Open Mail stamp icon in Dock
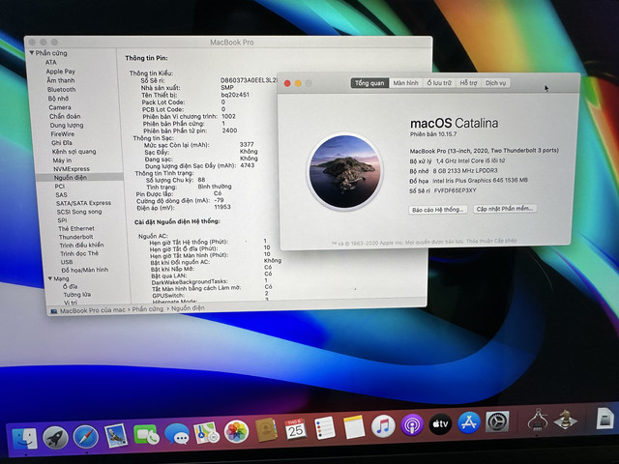 116,435
